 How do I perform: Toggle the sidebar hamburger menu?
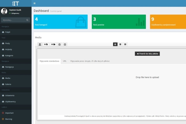click(35, 3)
